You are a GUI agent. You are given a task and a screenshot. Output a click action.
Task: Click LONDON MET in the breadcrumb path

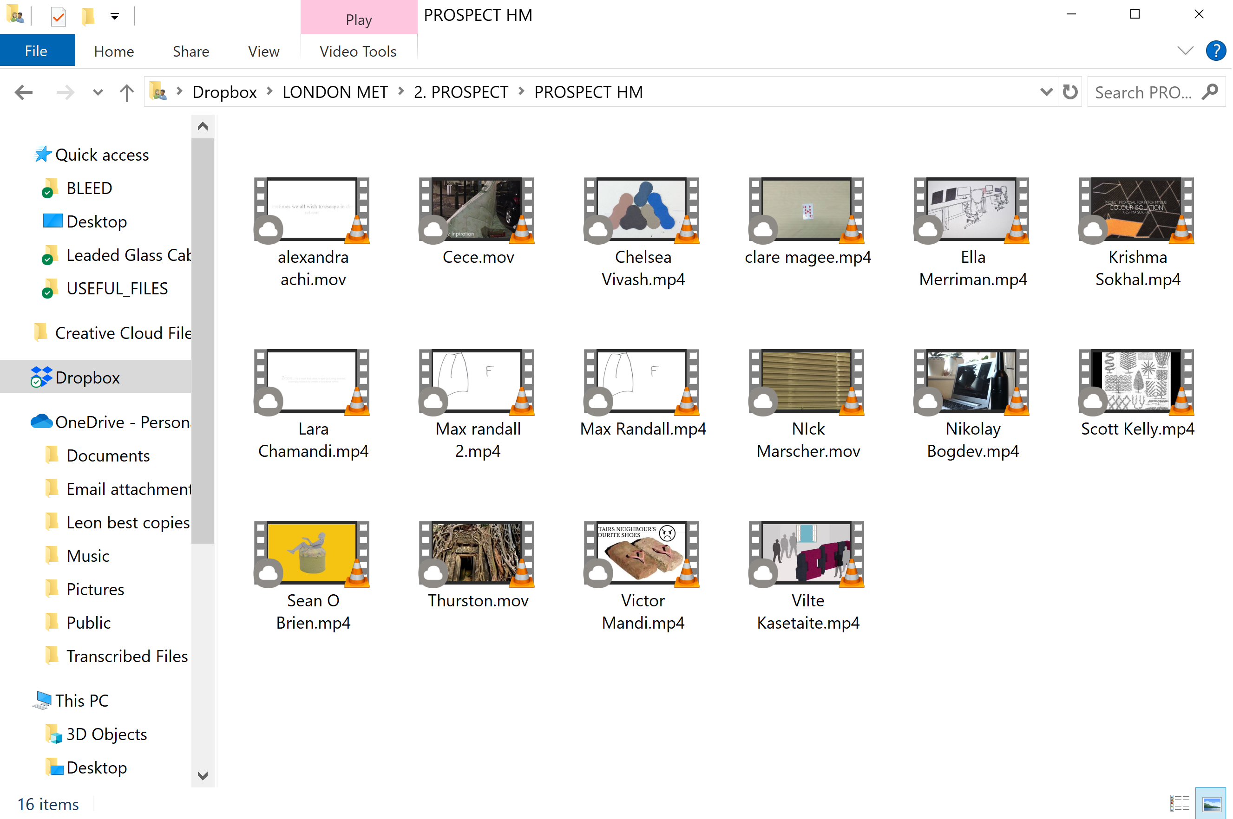tap(335, 92)
